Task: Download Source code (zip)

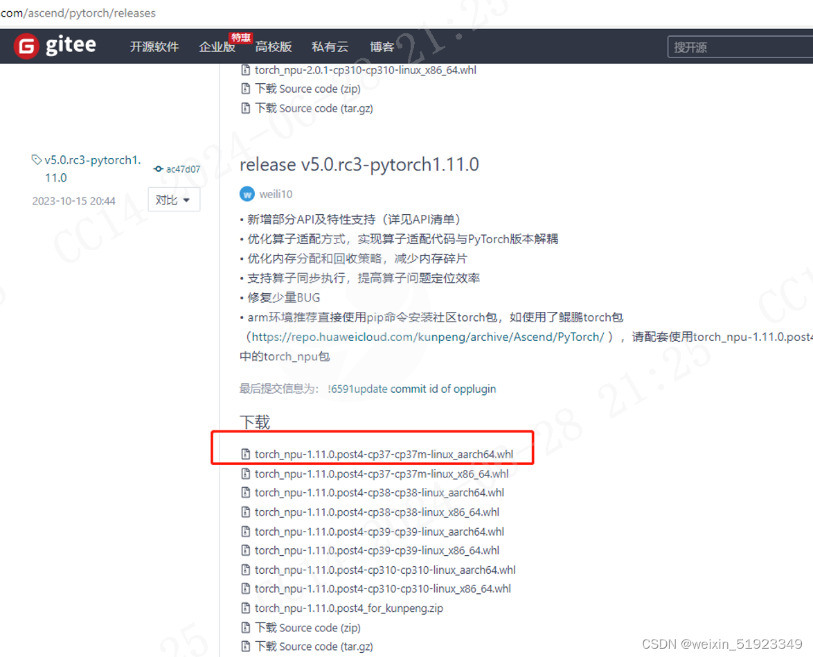Action: (x=307, y=627)
